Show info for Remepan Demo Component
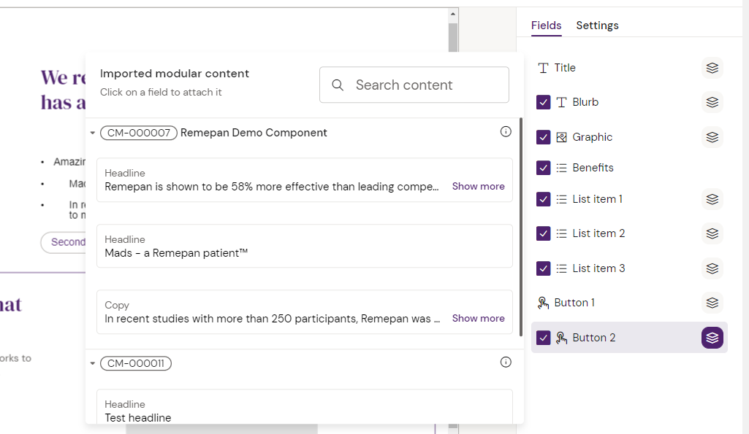Screen dimensions: 749x434 coord(506,132)
